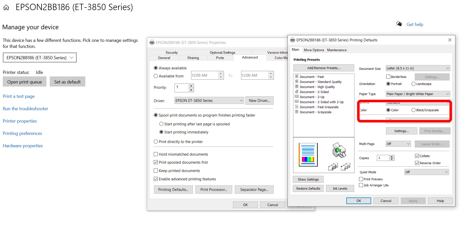The image size is (463, 228).
Task: Select Document - Grayscale preset icon
Action: tap(297, 112)
